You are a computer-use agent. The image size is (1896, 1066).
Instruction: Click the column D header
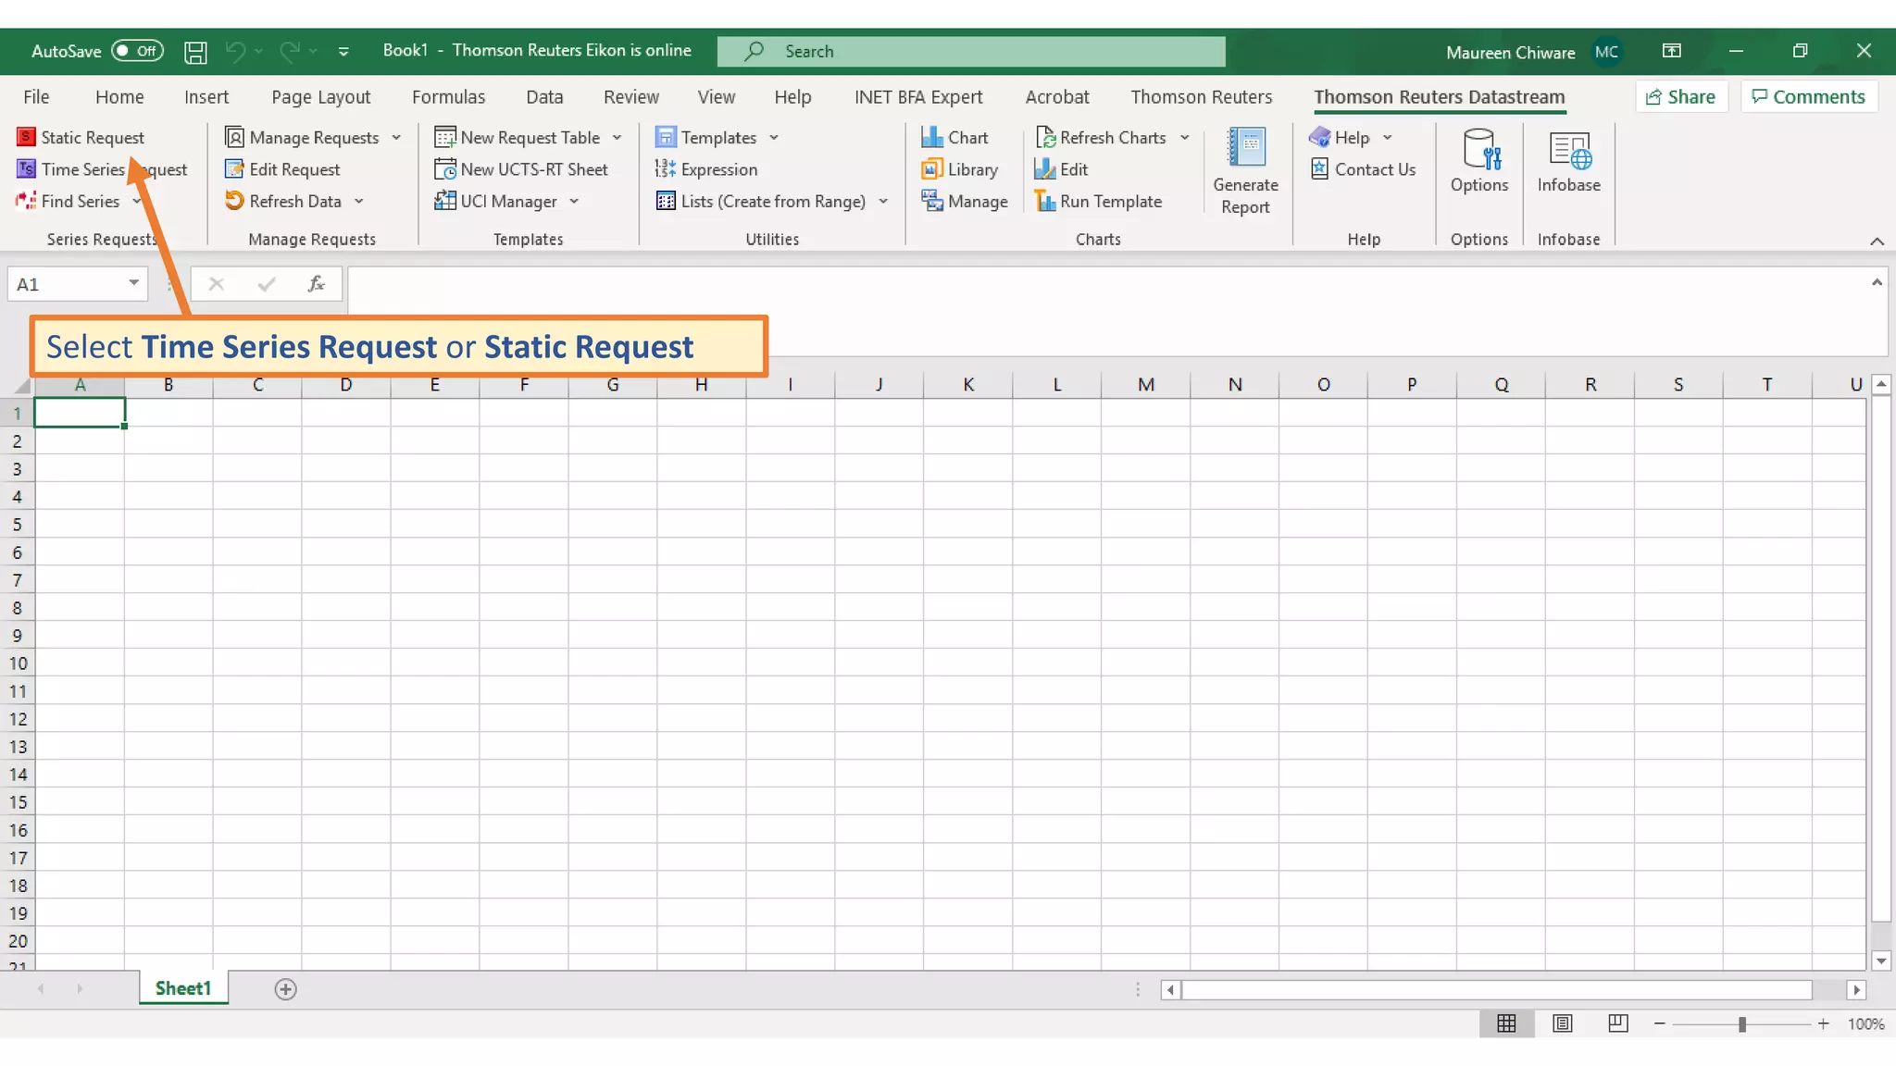[x=346, y=385]
